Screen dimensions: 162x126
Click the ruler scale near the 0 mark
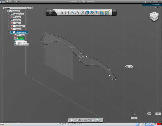134,115
